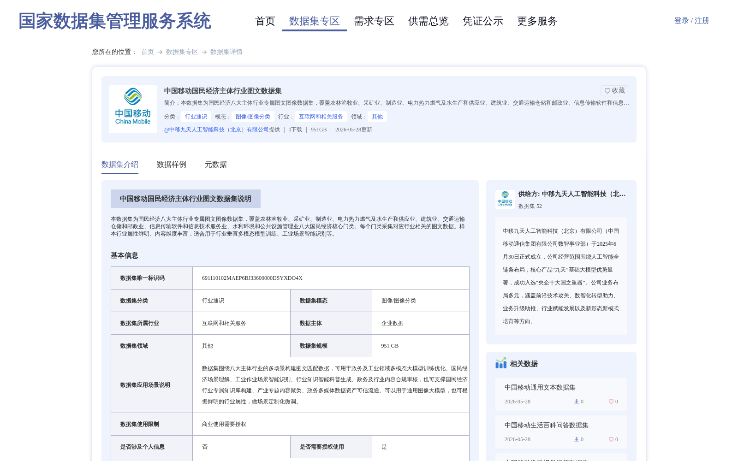Click site title 国家数据集管理服务系统
The height and width of the screenshot is (461, 738).
click(x=115, y=21)
